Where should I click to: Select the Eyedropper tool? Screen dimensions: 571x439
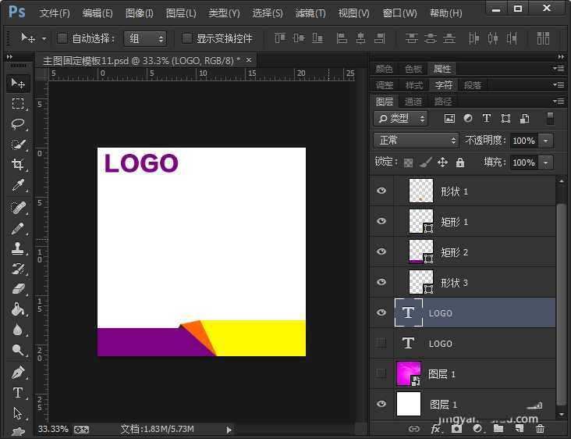(x=18, y=185)
